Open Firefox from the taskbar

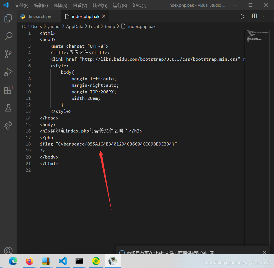pos(30,261)
